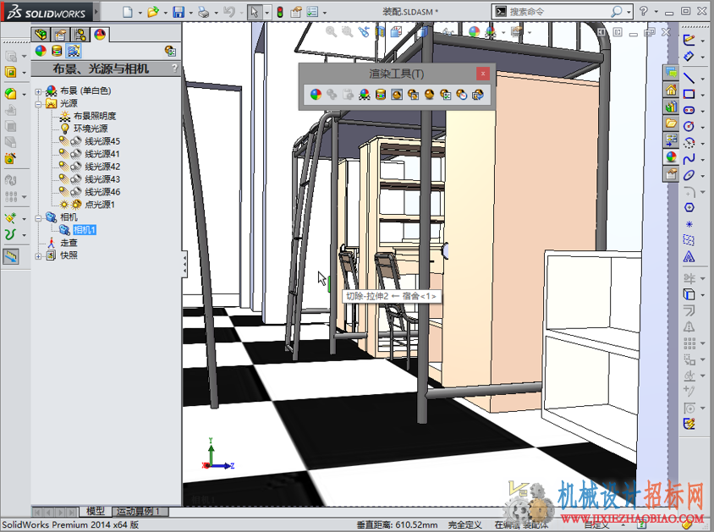The width and height of the screenshot is (714, 532).
Task: Expand the 布景 (单白色) scene node
Action: pyautogui.click(x=38, y=91)
